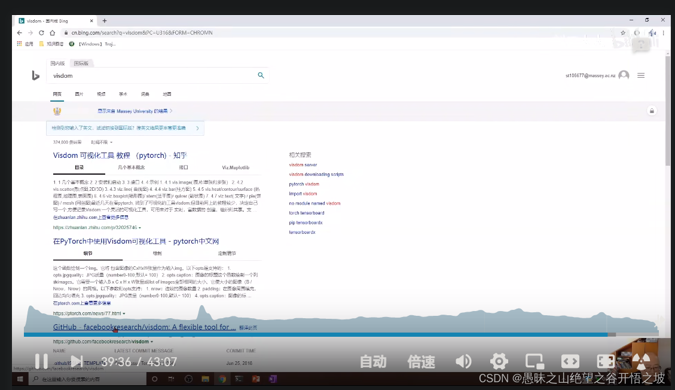Click related search 'pytorch visdom'
The image size is (675, 390).
pyautogui.click(x=304, y=184)
